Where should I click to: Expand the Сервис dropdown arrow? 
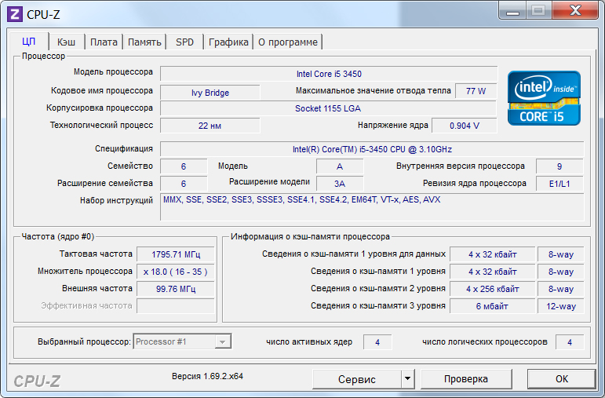(x=407, y=379)
